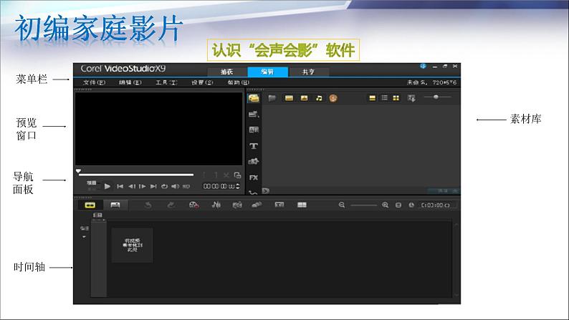This screenshot has width=569, height=320.
Task: Click the library thumbnail size slider
Action: tap(438, 97)
